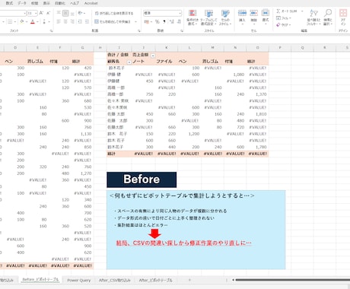The width and height of the screenshot is (350, 289).
Task: Open pivot column filter next to 売上金額
Action: point(153,56)
